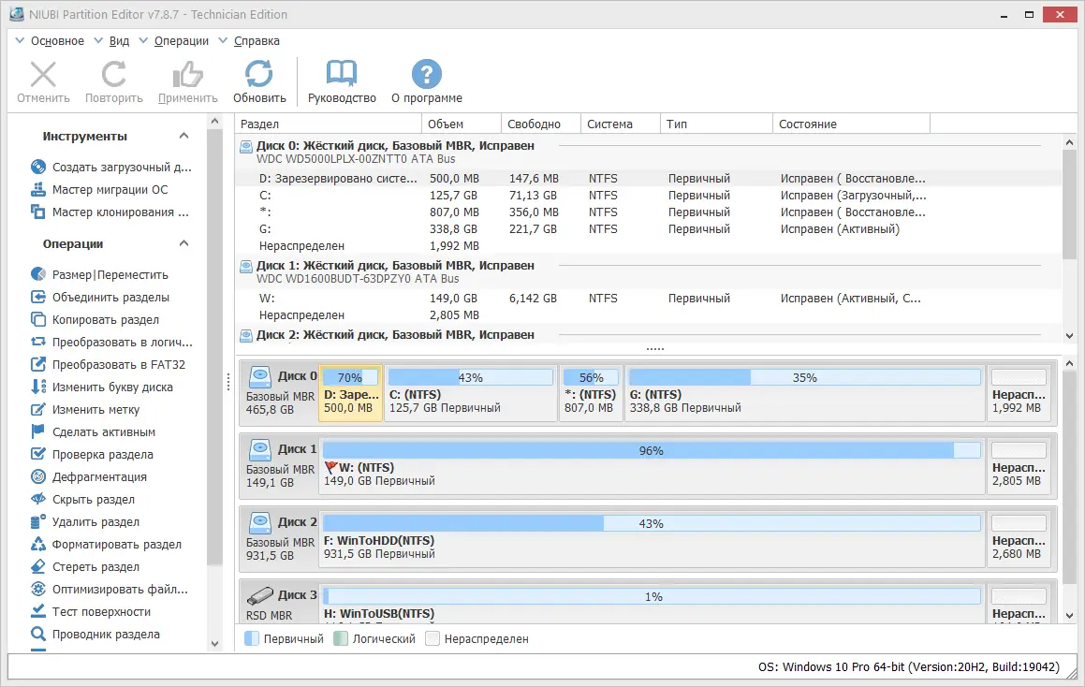Click the Обновить toolbar icon
The image size is (1085, 687).
(259, 80)
